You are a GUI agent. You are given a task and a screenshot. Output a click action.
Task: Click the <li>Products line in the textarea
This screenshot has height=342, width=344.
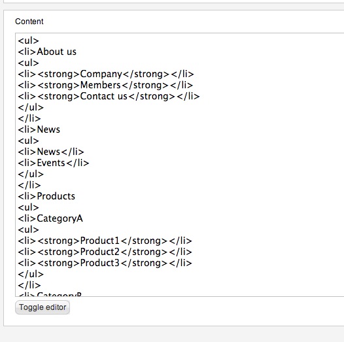tap(46, 196)
